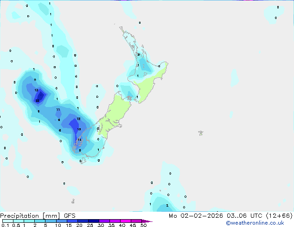Click the '35' legend scale label

pos(111,225)
